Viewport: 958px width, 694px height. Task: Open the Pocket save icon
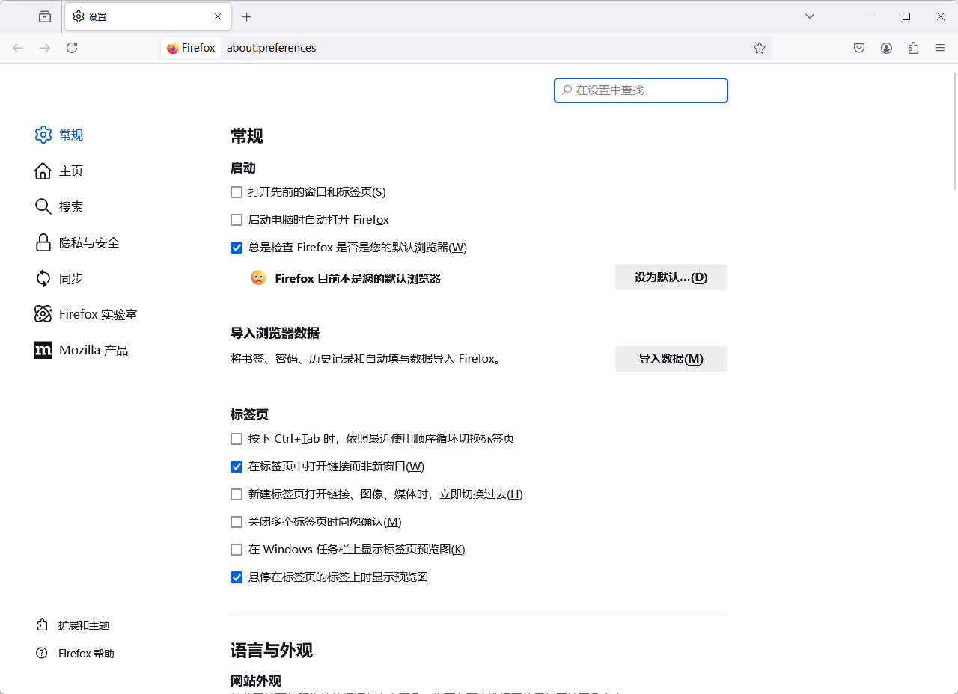pyautogui.click(x=859, y=48)
